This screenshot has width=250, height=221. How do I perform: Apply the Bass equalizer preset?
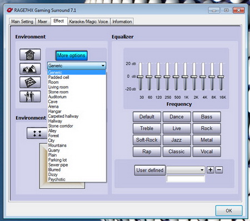point(207,117)
